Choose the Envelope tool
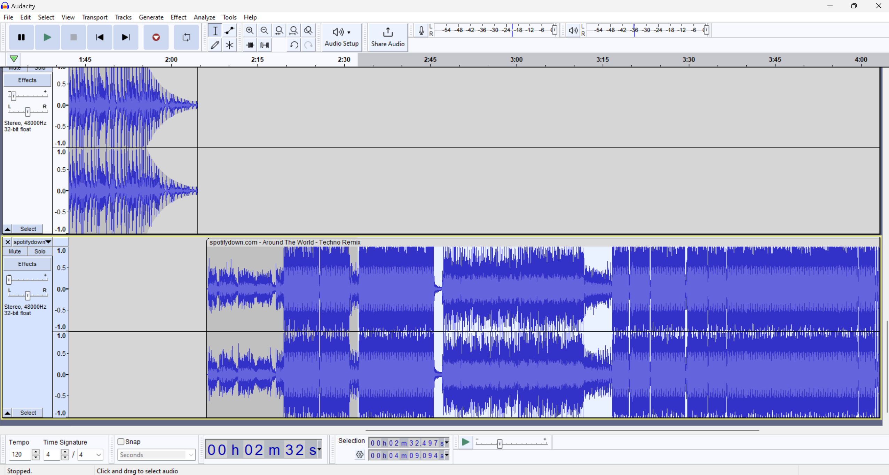The image size is (889, 475). point(229,31)
